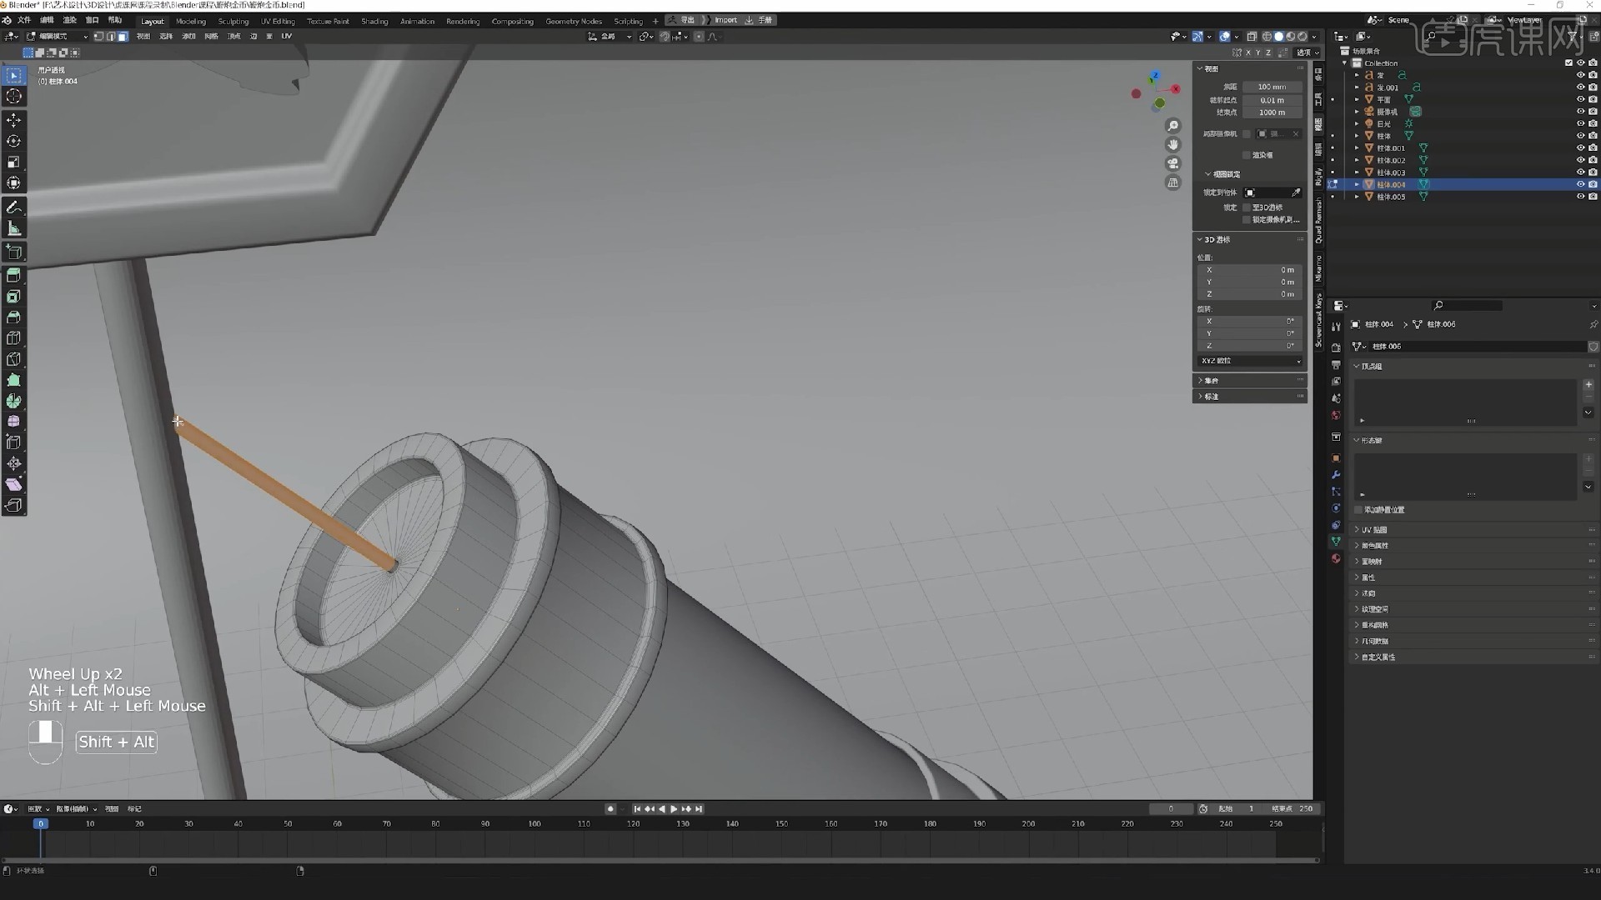Viewport: 1601px width, 900px height.
Task: Click the viewport pan hand icon
Action: click(1173, 145)
